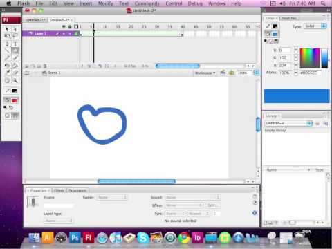Select the Zoom magnifier tool

[15, 80]
